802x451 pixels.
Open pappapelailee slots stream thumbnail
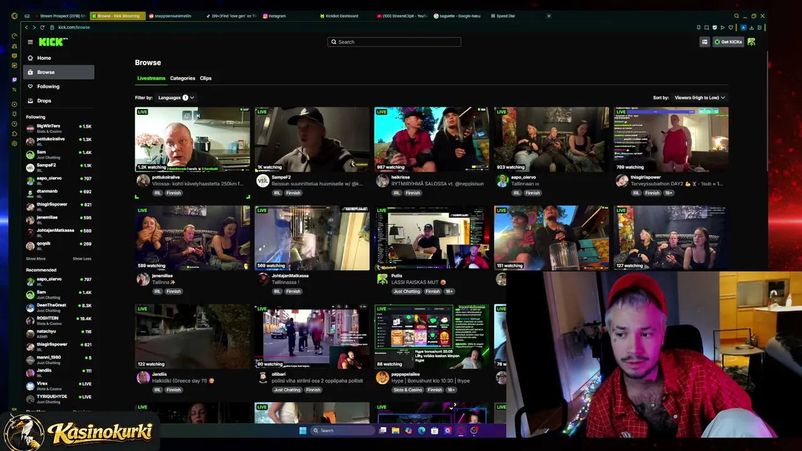click(x=432, y=336)
